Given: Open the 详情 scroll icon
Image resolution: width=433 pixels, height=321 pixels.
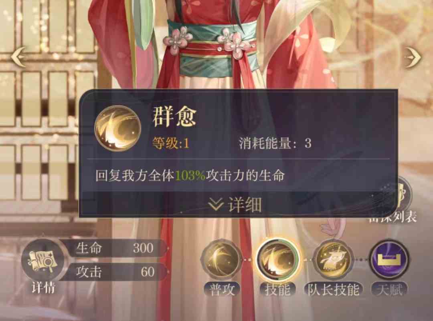Looking at the screenshot, I should (x=42, y=261).
